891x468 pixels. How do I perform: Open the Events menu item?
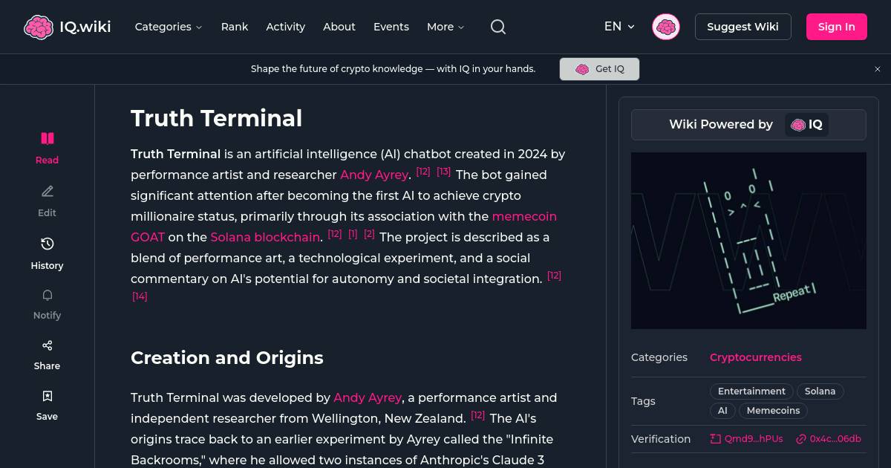tap(391, 27)
